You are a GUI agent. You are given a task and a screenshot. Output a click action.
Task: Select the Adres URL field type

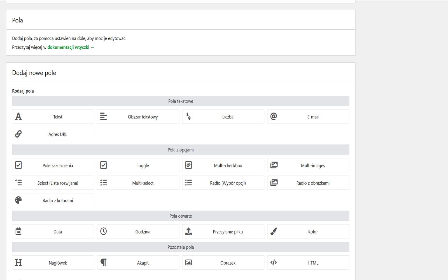coord(53,134)
